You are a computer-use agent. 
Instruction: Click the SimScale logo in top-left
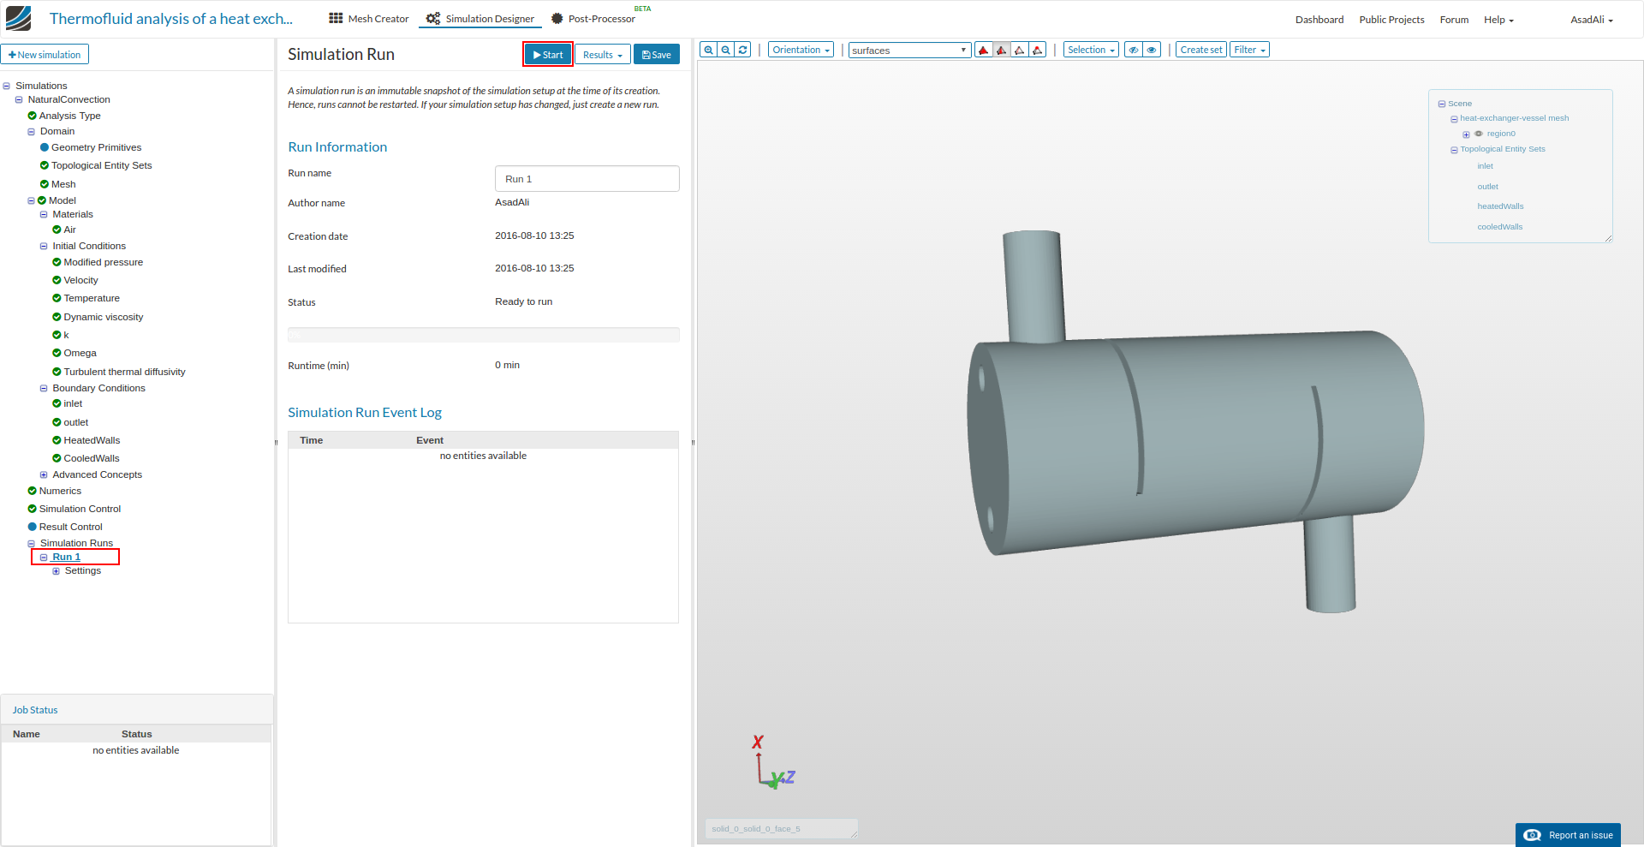18,18
